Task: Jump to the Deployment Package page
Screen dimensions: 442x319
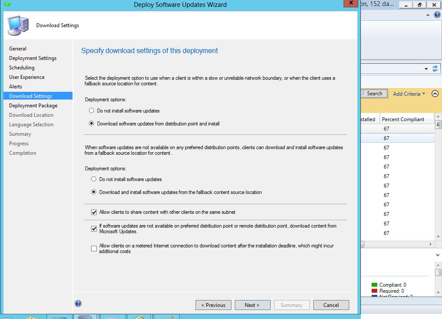Action: click(33, 105)
